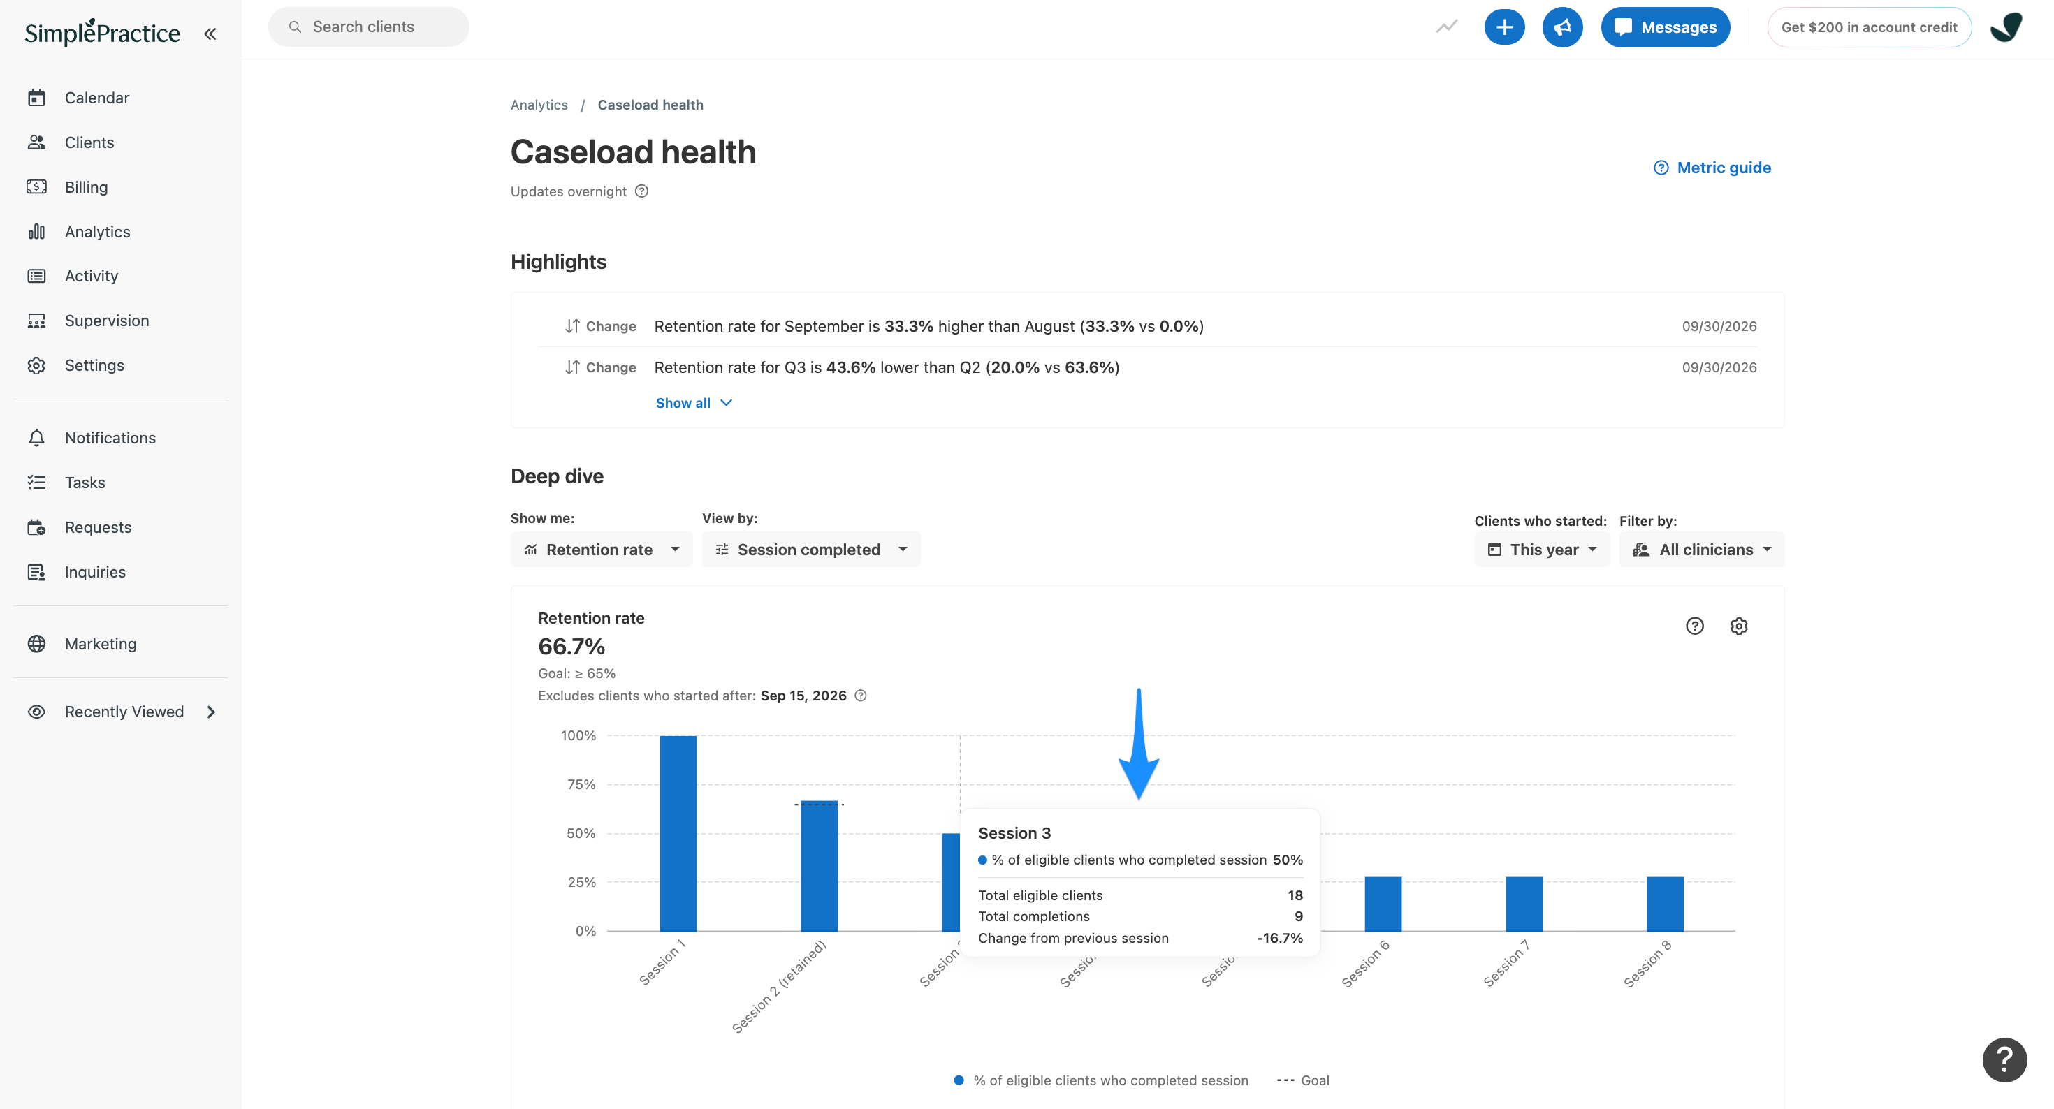Click the trend line icon in header

coord(1446,27)
